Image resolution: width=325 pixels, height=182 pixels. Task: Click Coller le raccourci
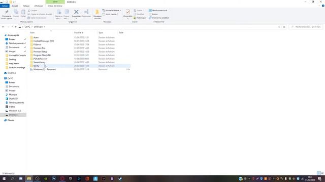37,18
